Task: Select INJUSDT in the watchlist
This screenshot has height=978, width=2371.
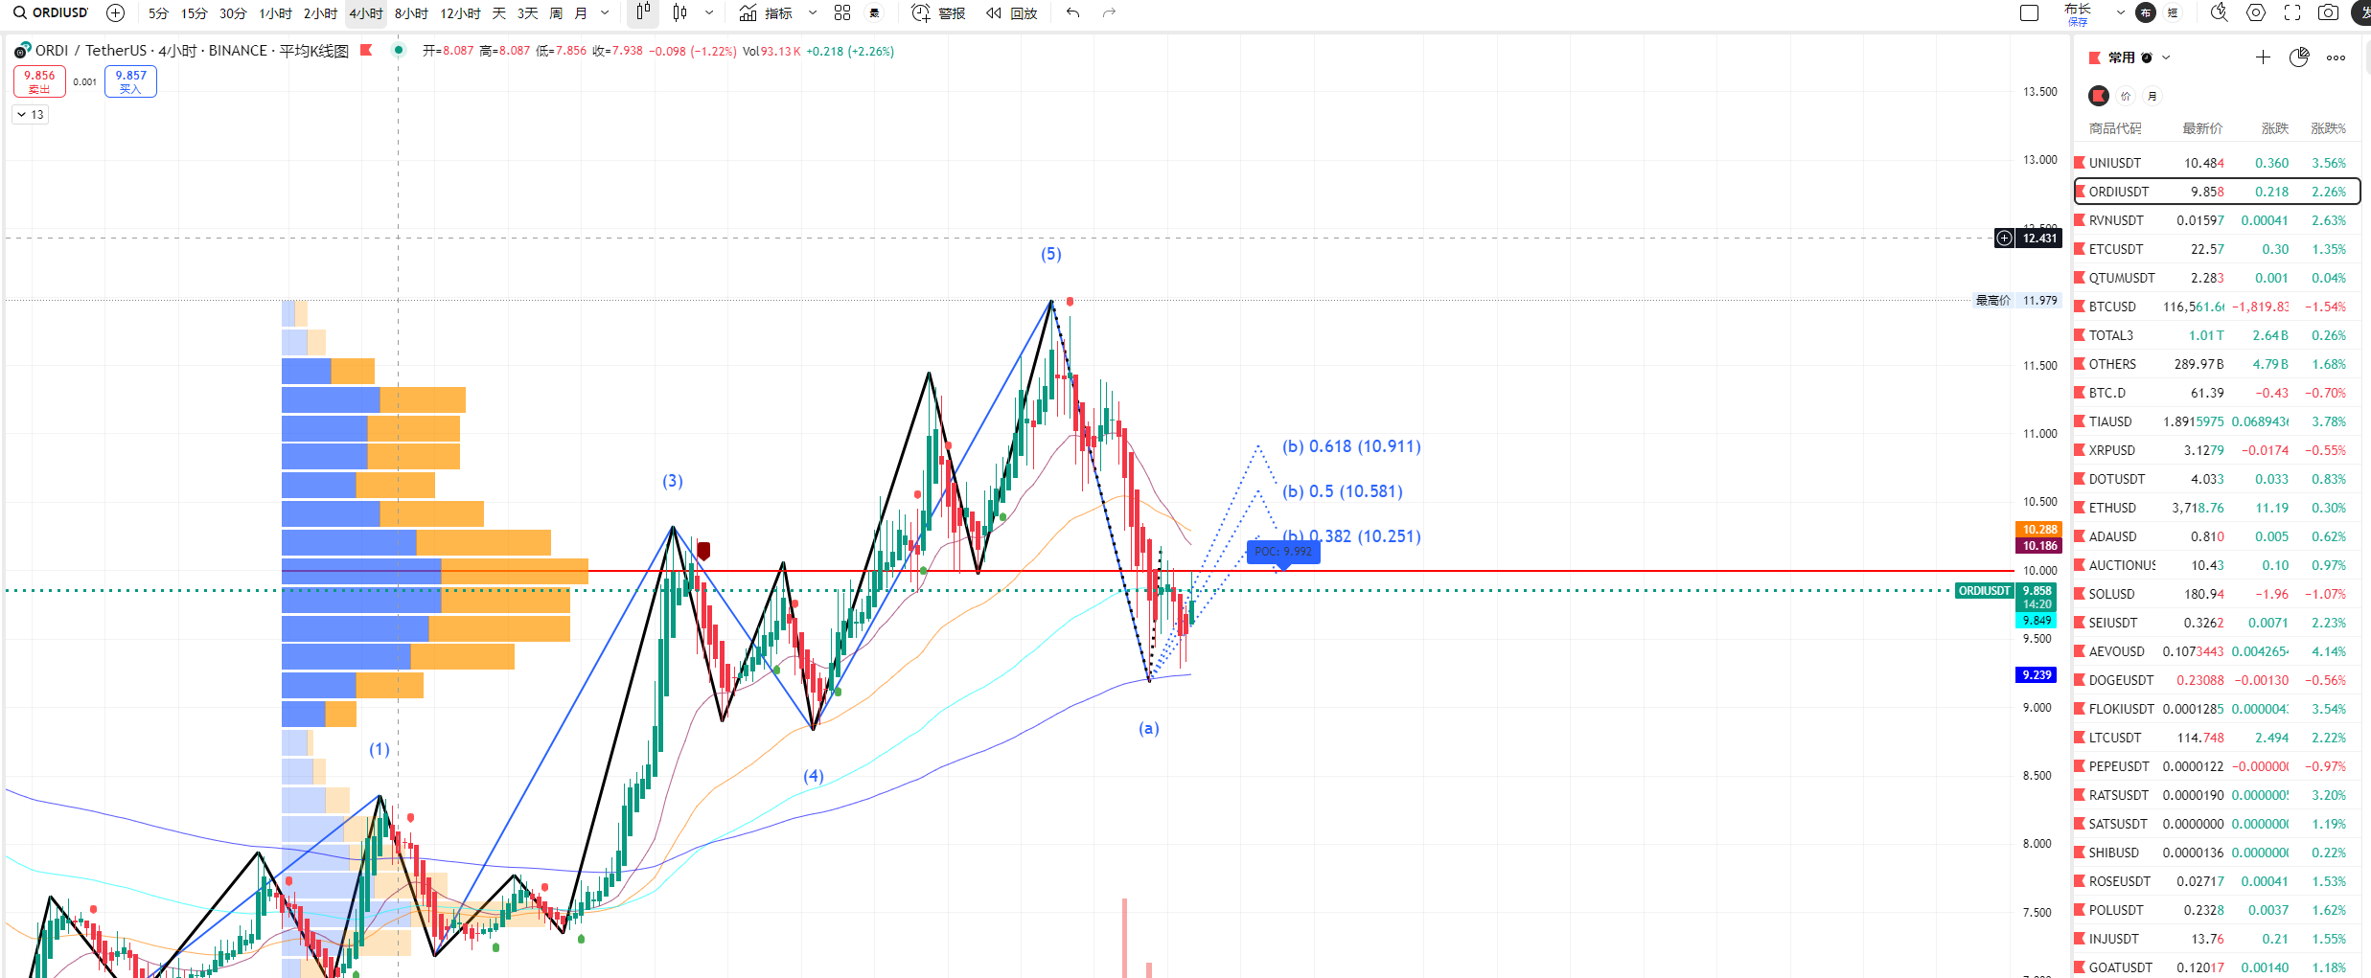Action: [x=2216, y=939]
